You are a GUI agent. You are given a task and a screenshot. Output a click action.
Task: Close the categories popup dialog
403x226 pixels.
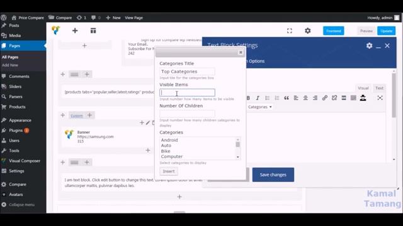pyautogui.click(x=241, y=52)
